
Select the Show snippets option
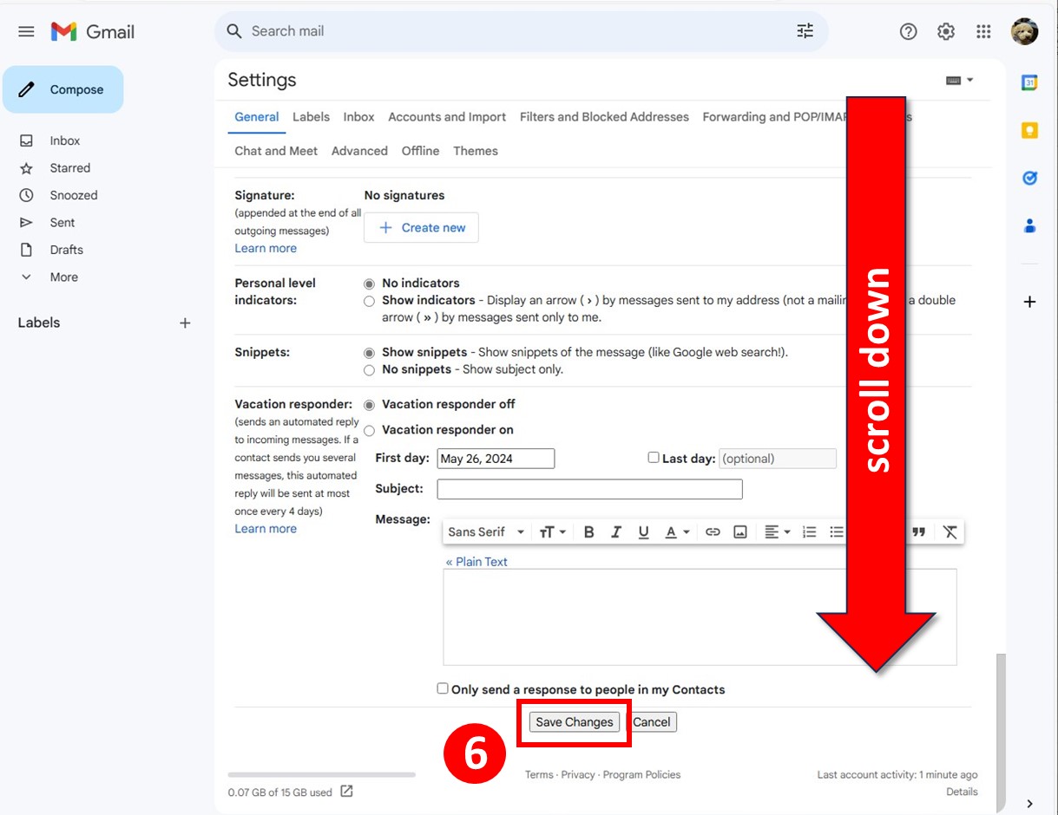(x=370, y=353)
